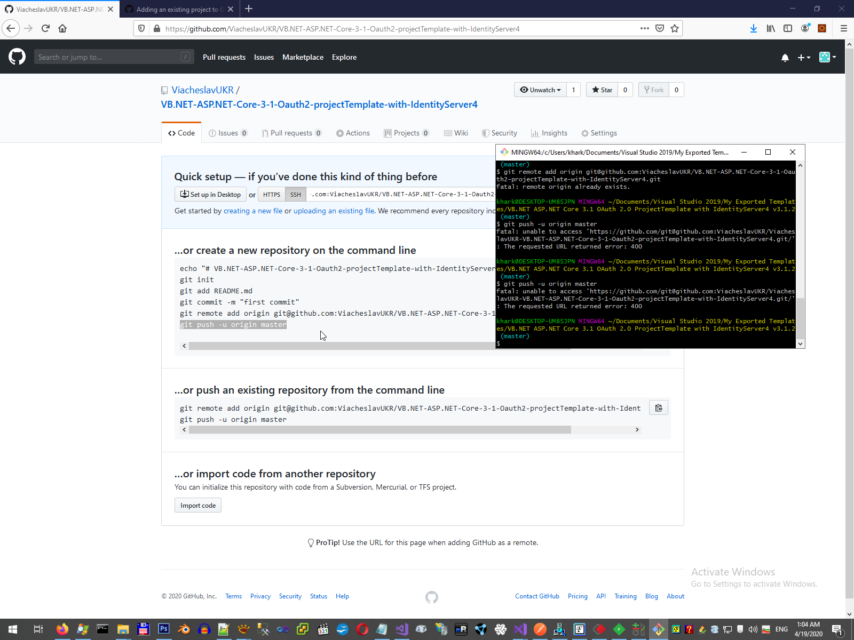Open the Firefox downloads arrow
This screenshot has width=854, height=640.
(753, 28)
